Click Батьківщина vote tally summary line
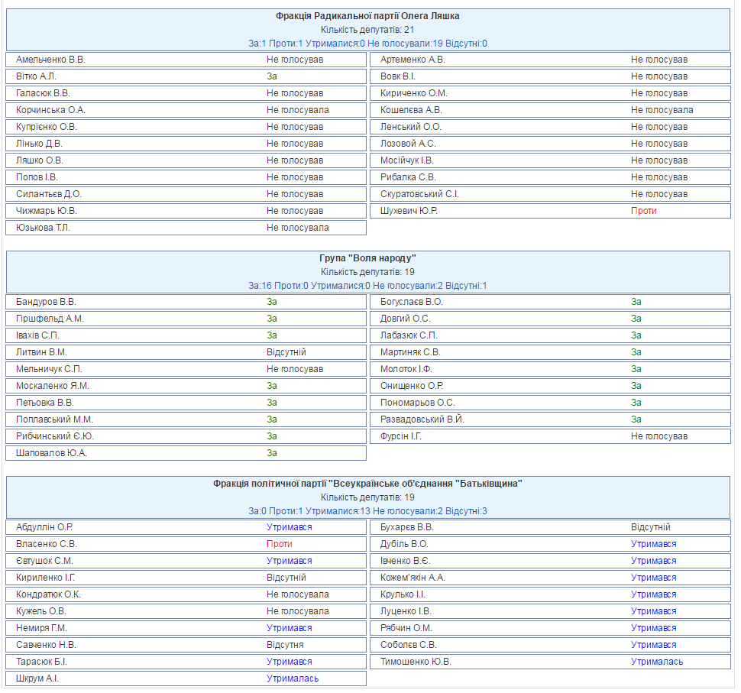Viewport: 741px width, 693px height. pos(367,511)
